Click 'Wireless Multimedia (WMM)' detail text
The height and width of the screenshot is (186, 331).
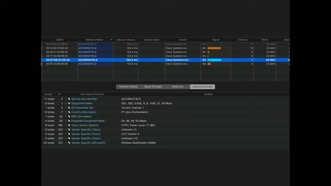[139, 143]
